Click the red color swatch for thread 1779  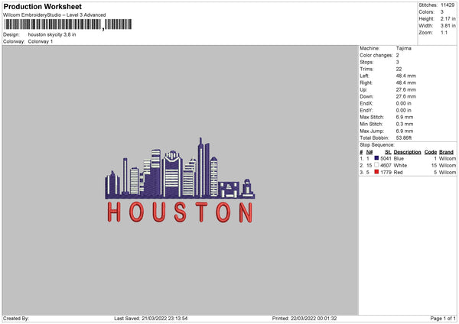pos(376,172)
